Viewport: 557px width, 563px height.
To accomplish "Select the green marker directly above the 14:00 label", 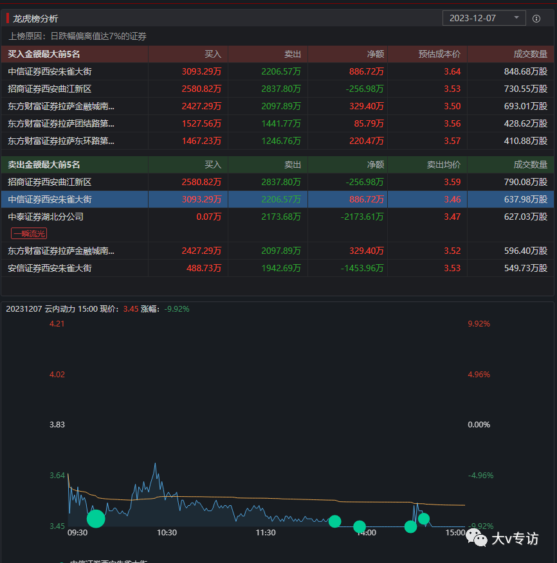I will [x=360, y=527].
